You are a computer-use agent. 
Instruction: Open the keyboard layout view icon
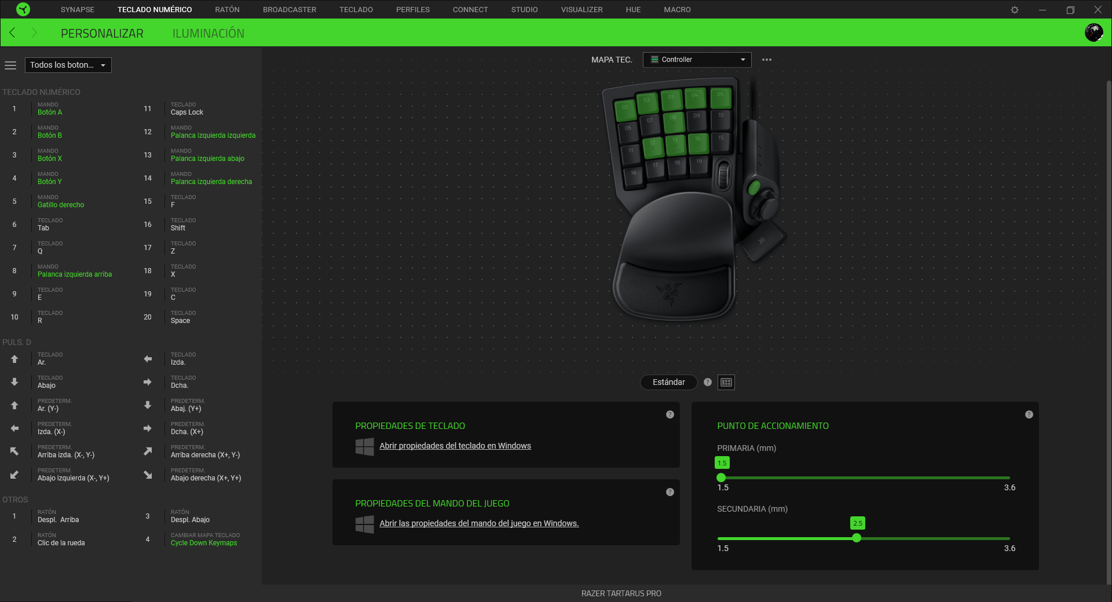(726, 382)
